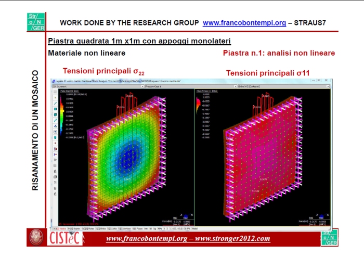This screenshot has height=258, width=364.
Task: Open www.francobontempi.org link in header
Action: point(244,23)
